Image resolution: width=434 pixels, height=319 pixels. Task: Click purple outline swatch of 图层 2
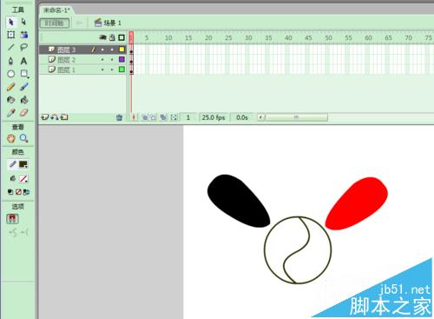(x=122, y=59)
